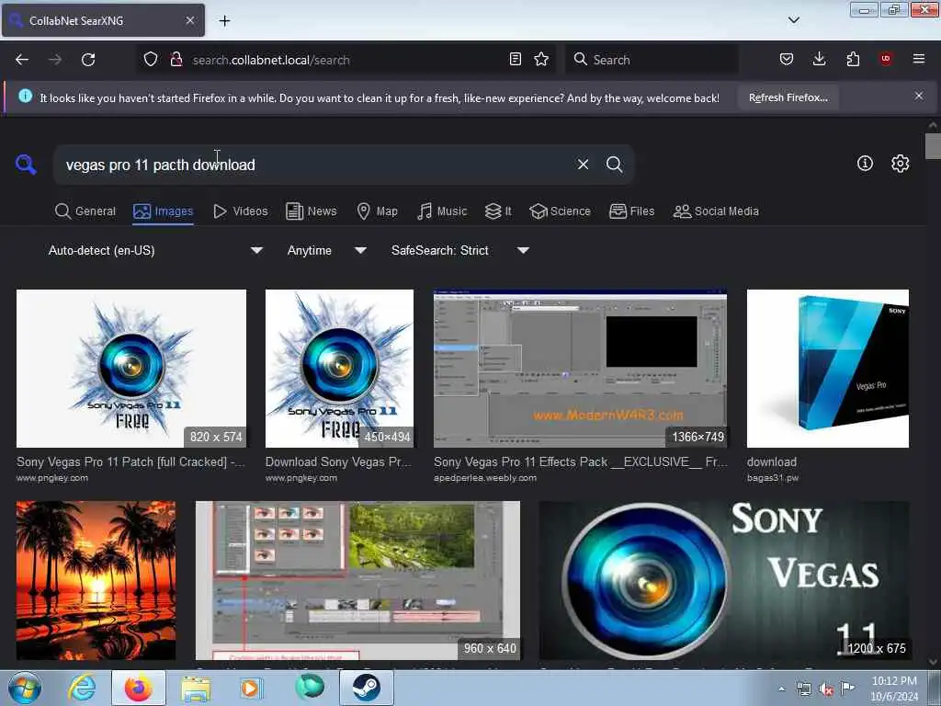
Task: Submit search with the magnifier button
Action: tap(615, 165)
